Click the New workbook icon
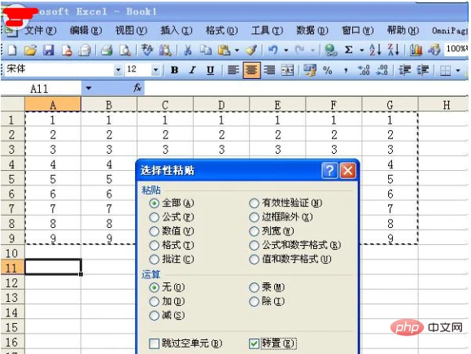The width and height of the screenshot is (471, 354). [x=12, y=50]
